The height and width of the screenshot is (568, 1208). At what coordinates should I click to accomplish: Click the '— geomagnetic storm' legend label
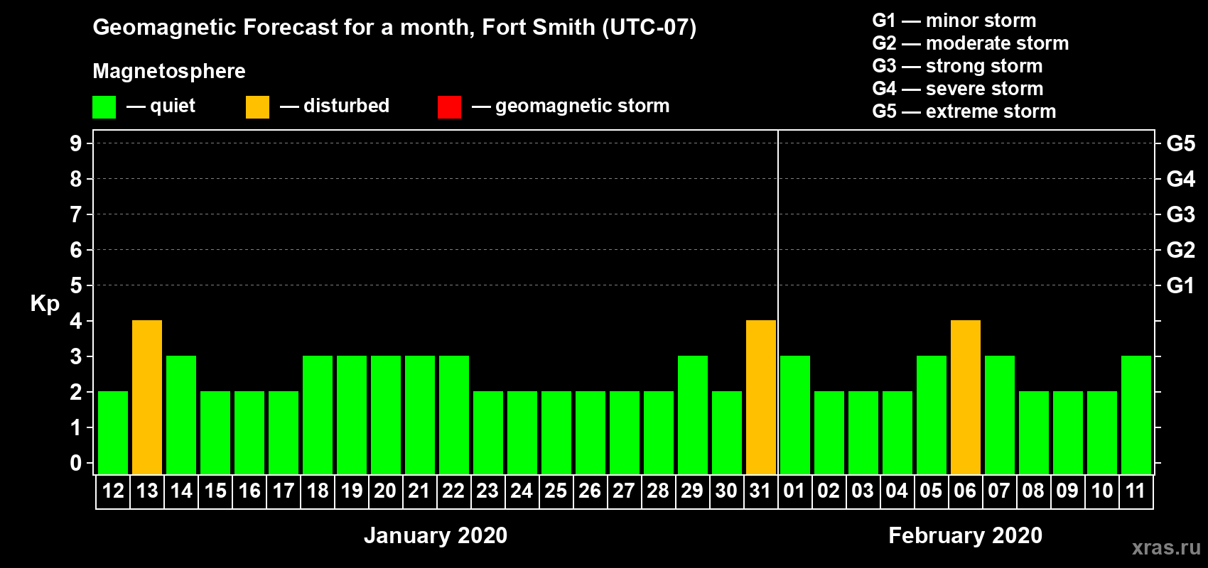click(571, 106)
